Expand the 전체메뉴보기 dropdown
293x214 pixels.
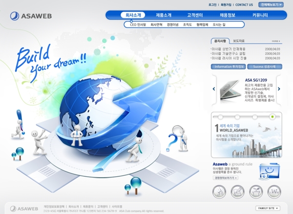tap(271, 5)
